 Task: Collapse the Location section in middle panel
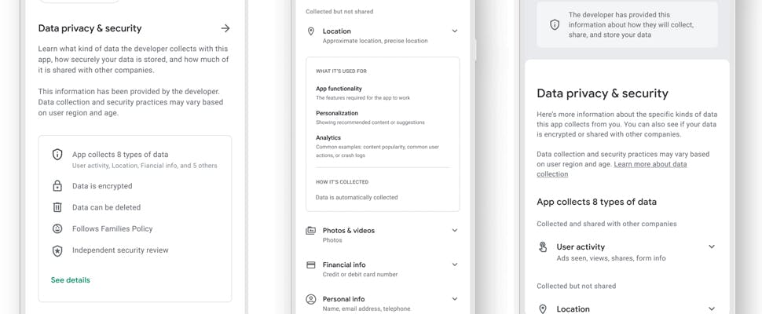tap(455, 31)
